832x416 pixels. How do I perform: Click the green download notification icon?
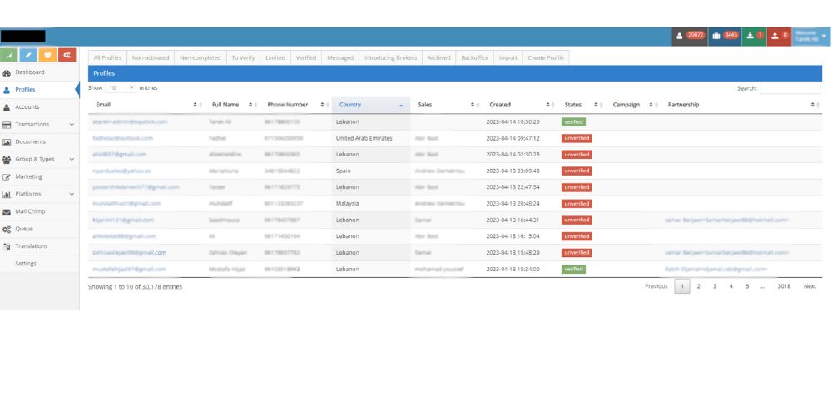(x=755, y=36)
